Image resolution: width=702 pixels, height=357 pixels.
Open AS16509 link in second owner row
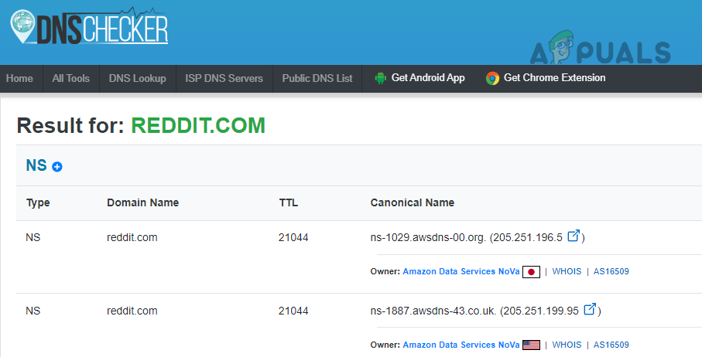(x=611, y=345)
